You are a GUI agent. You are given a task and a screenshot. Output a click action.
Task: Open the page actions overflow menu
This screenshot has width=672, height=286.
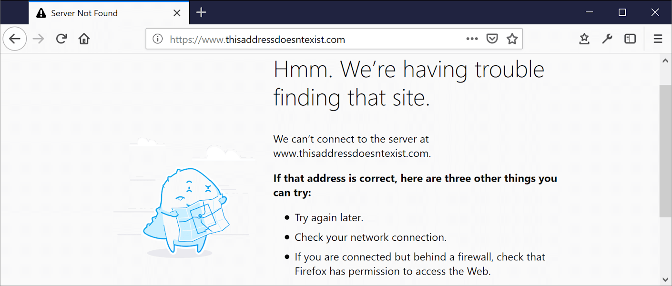[472, 39]
